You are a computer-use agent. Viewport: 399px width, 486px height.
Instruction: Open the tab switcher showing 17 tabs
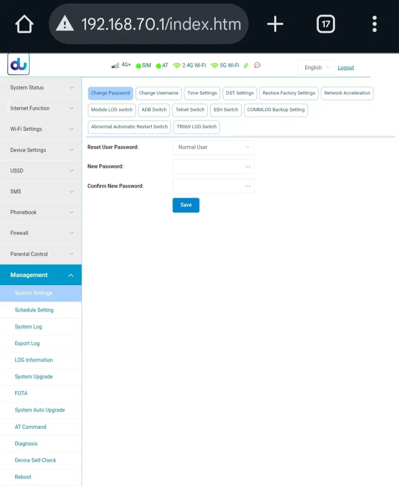[x=326, y=24]
